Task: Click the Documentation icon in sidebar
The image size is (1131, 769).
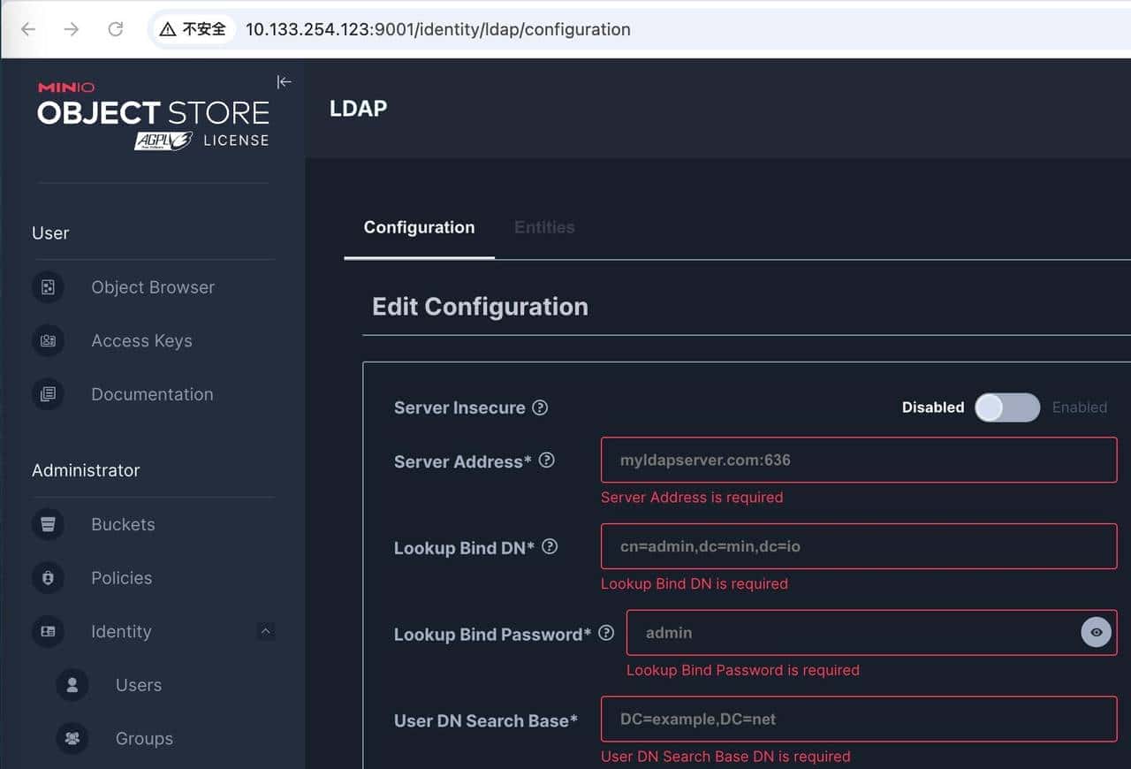Action: 48,394
